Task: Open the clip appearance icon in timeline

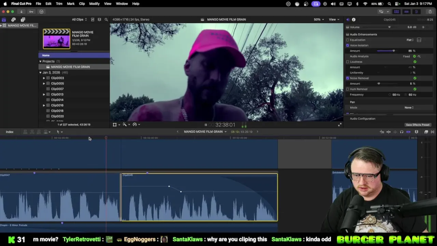Action: (417, 132)
